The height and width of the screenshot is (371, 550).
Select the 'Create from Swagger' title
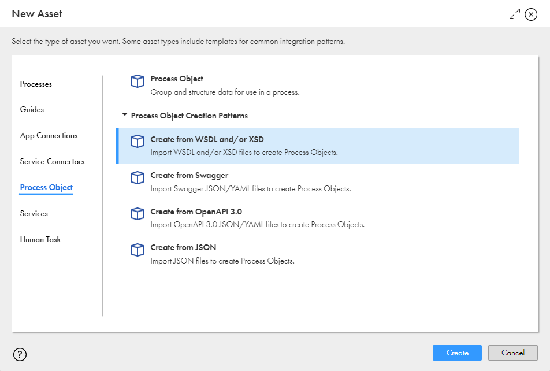189,176
